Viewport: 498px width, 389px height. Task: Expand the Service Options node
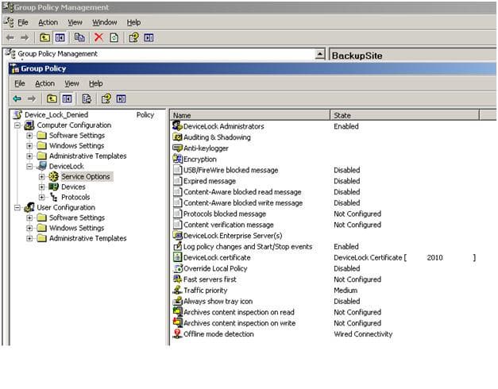[41, 176]
